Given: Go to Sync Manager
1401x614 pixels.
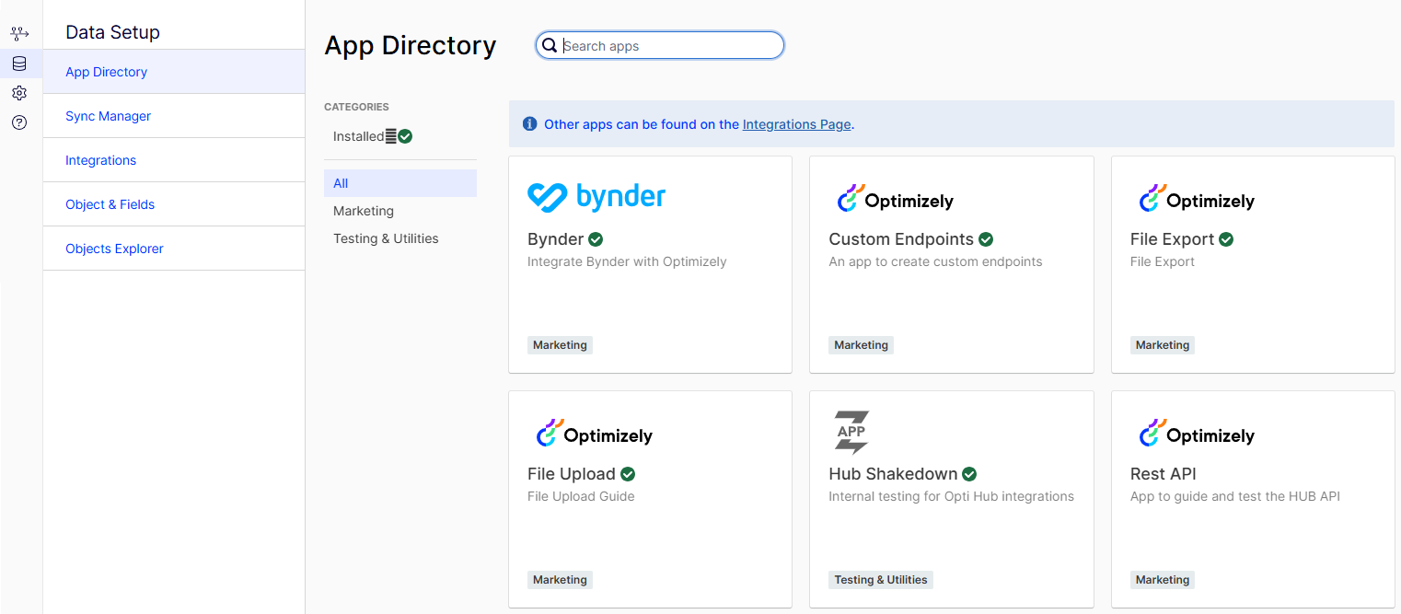Looking at the screenshot, I should point(174,116).
